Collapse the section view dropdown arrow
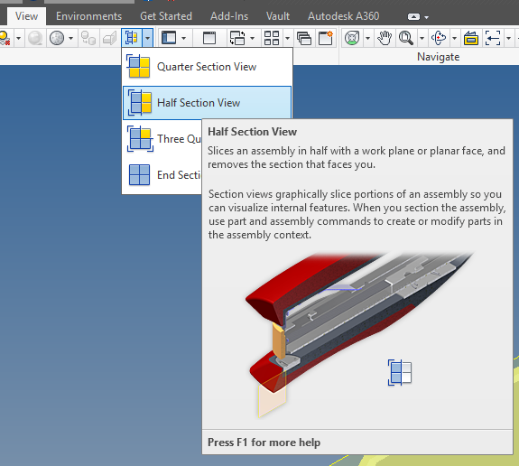The height and width of the screenshot is (466, 519). tap(148, 38)
